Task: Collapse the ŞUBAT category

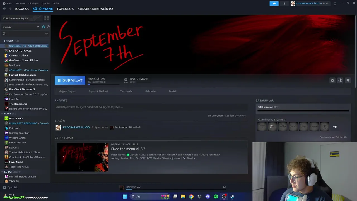Action: pos(2,172)
